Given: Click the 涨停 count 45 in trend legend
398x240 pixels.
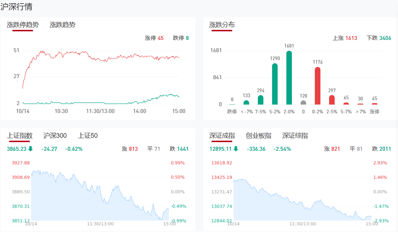Looking at the screenshot, I should point(161,38).
